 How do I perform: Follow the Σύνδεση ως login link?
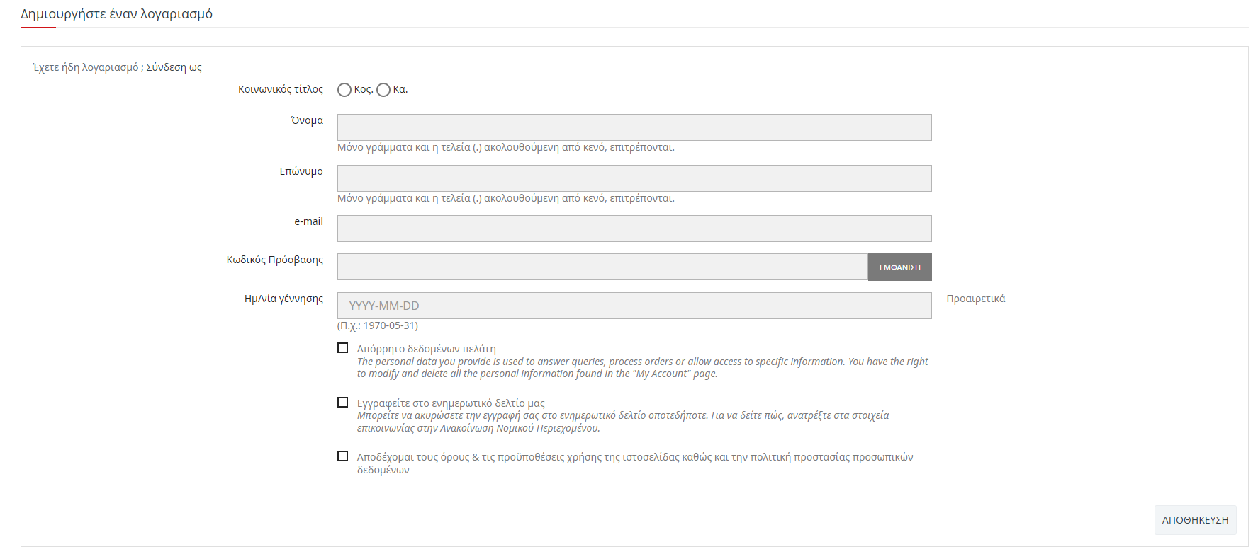(x=174, y=67)
